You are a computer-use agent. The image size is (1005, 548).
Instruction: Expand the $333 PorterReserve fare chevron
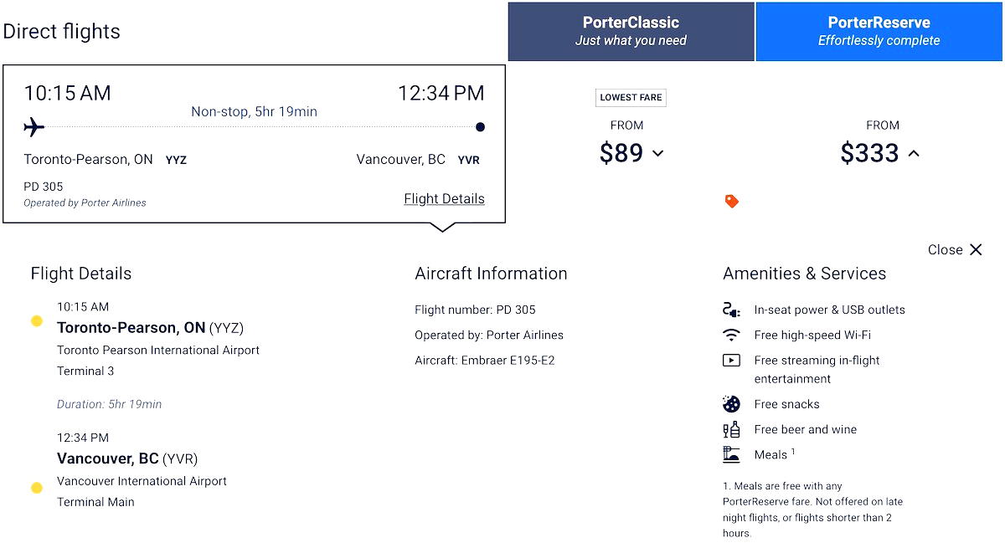[914, 153]
